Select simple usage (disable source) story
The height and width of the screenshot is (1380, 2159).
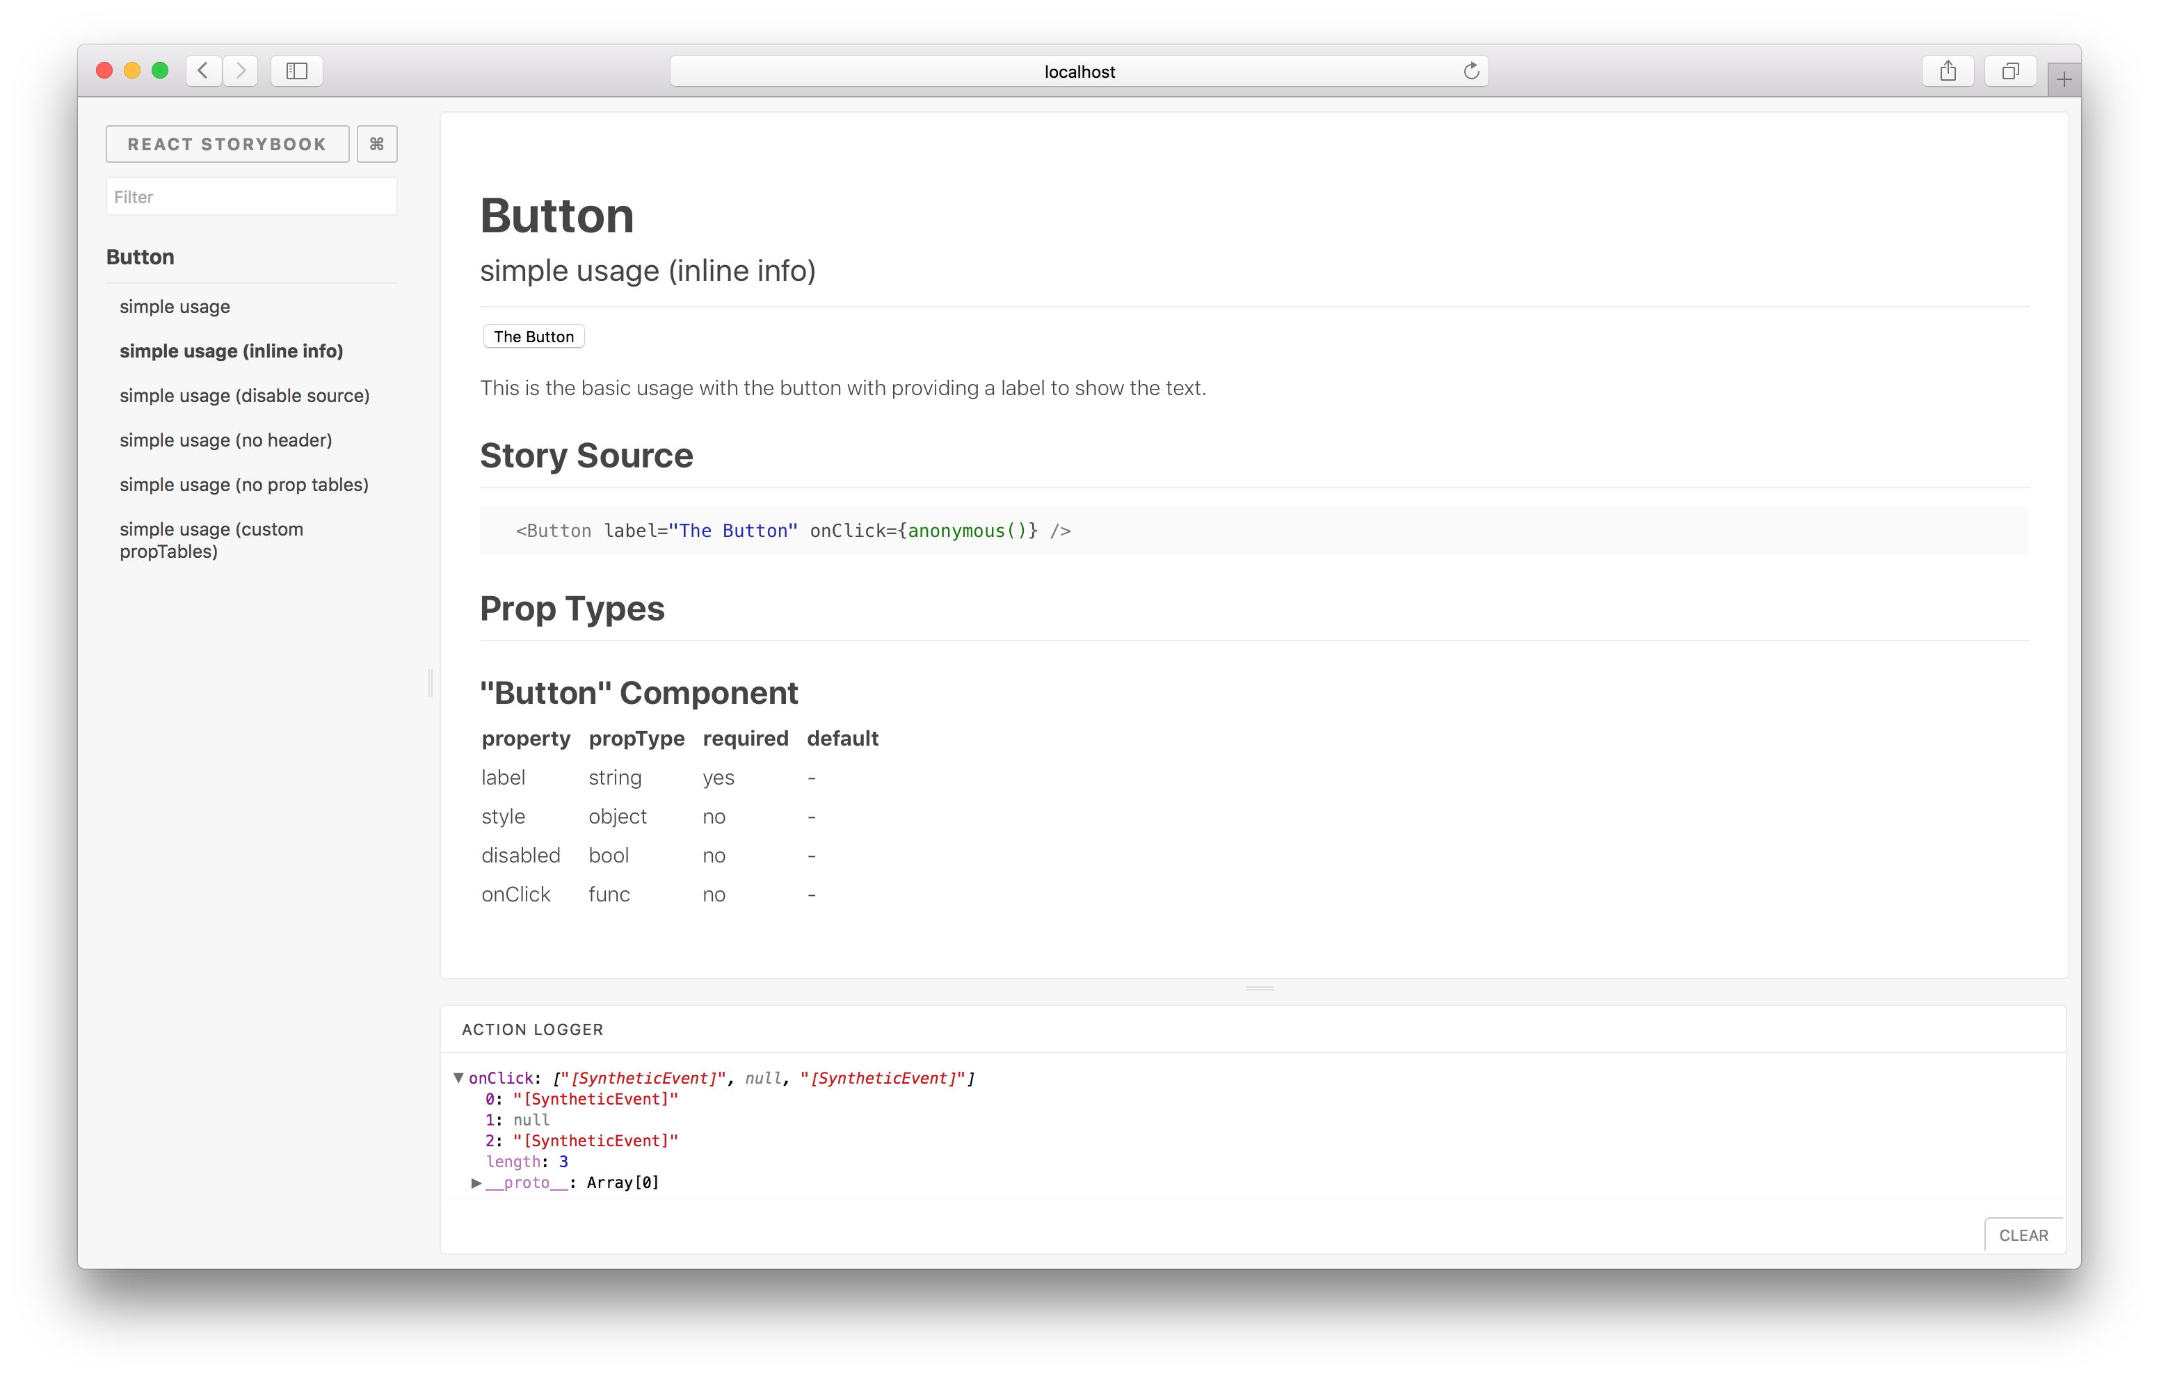[246, 395]
